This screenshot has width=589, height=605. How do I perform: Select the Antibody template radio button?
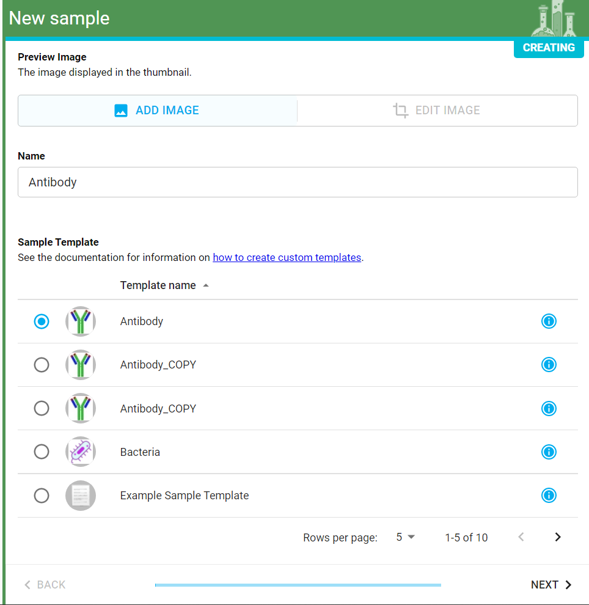click(42, 321)
